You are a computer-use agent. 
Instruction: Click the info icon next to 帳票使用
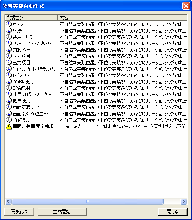click(9, 101)
